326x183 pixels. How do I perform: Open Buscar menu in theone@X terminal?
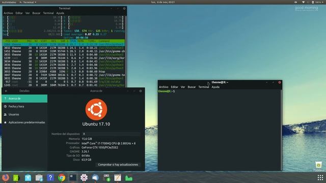pos(192,87)
